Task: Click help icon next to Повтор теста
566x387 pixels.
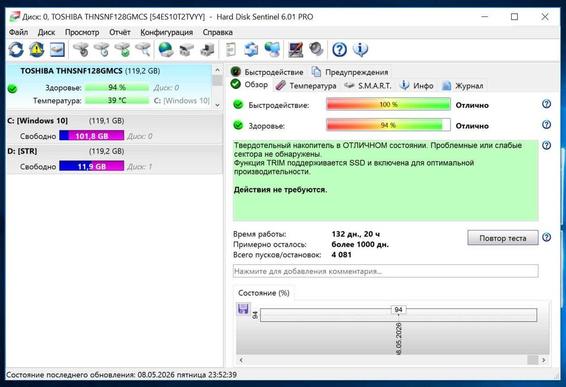Action: tap(547, 237)
